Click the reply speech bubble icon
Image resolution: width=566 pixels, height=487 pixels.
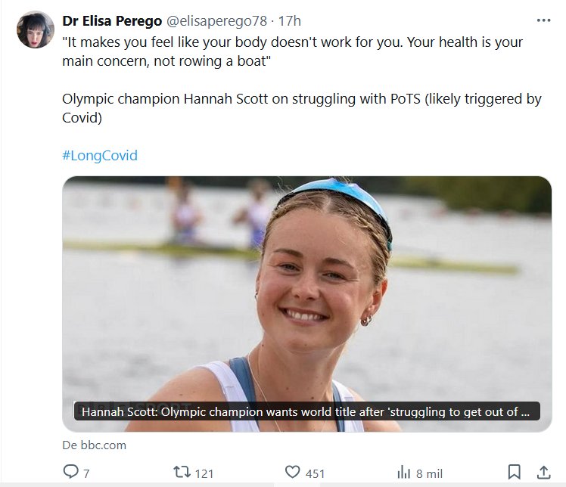[x=71, y=473]
